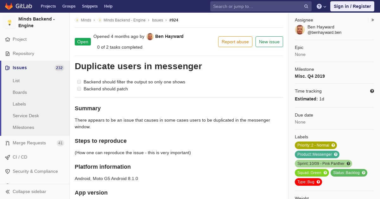Viewport: 380px width, 199px height.
Task: Click the Collapse sidebar text
Action: click(x=29, y=192)
